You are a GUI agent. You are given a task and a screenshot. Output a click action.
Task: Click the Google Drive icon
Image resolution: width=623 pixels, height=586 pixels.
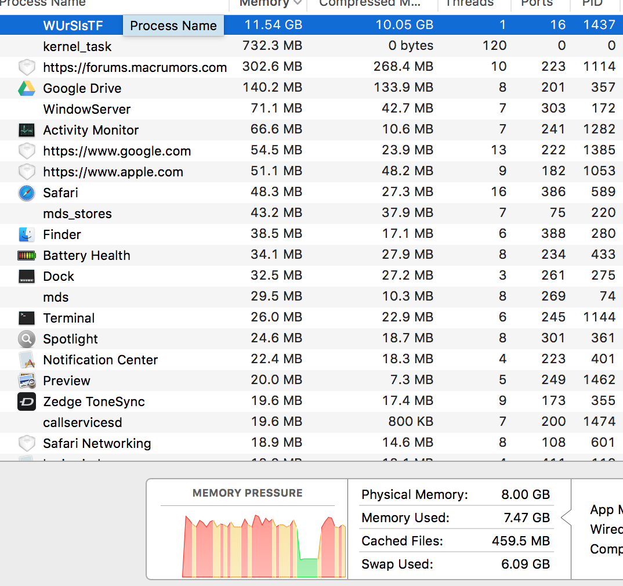27,88
